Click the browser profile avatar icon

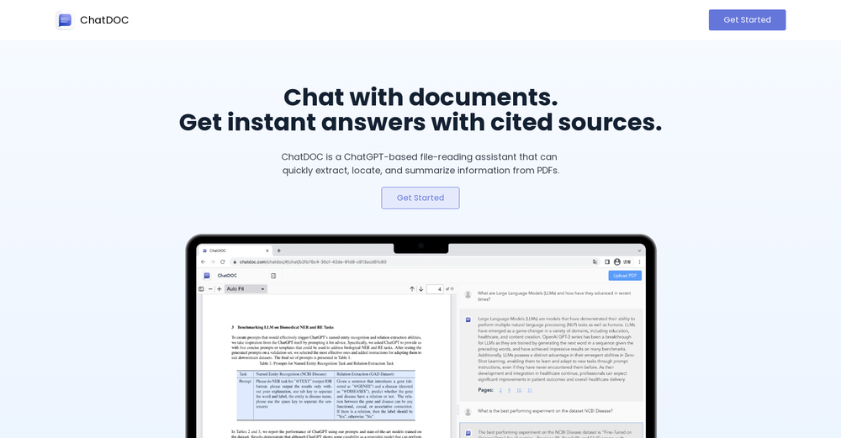617,261
